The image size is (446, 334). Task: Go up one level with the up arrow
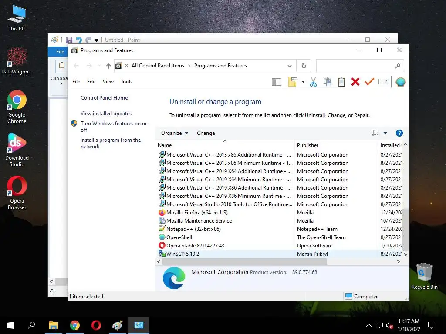pos(108,66)
